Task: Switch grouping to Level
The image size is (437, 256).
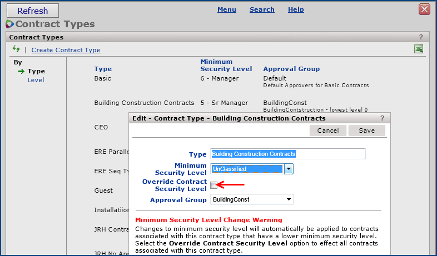Action: coord(36,80)
